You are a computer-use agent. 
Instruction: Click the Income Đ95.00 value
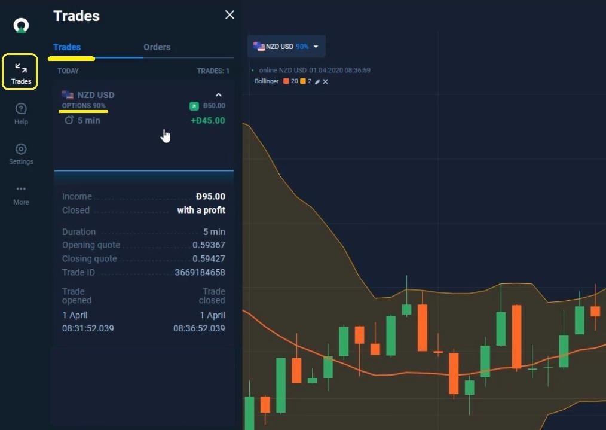pyautogui.click(x=210, y=196)
